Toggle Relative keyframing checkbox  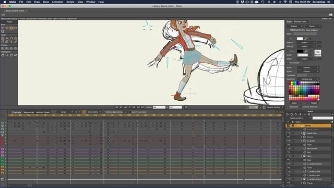tap(104, 112)
